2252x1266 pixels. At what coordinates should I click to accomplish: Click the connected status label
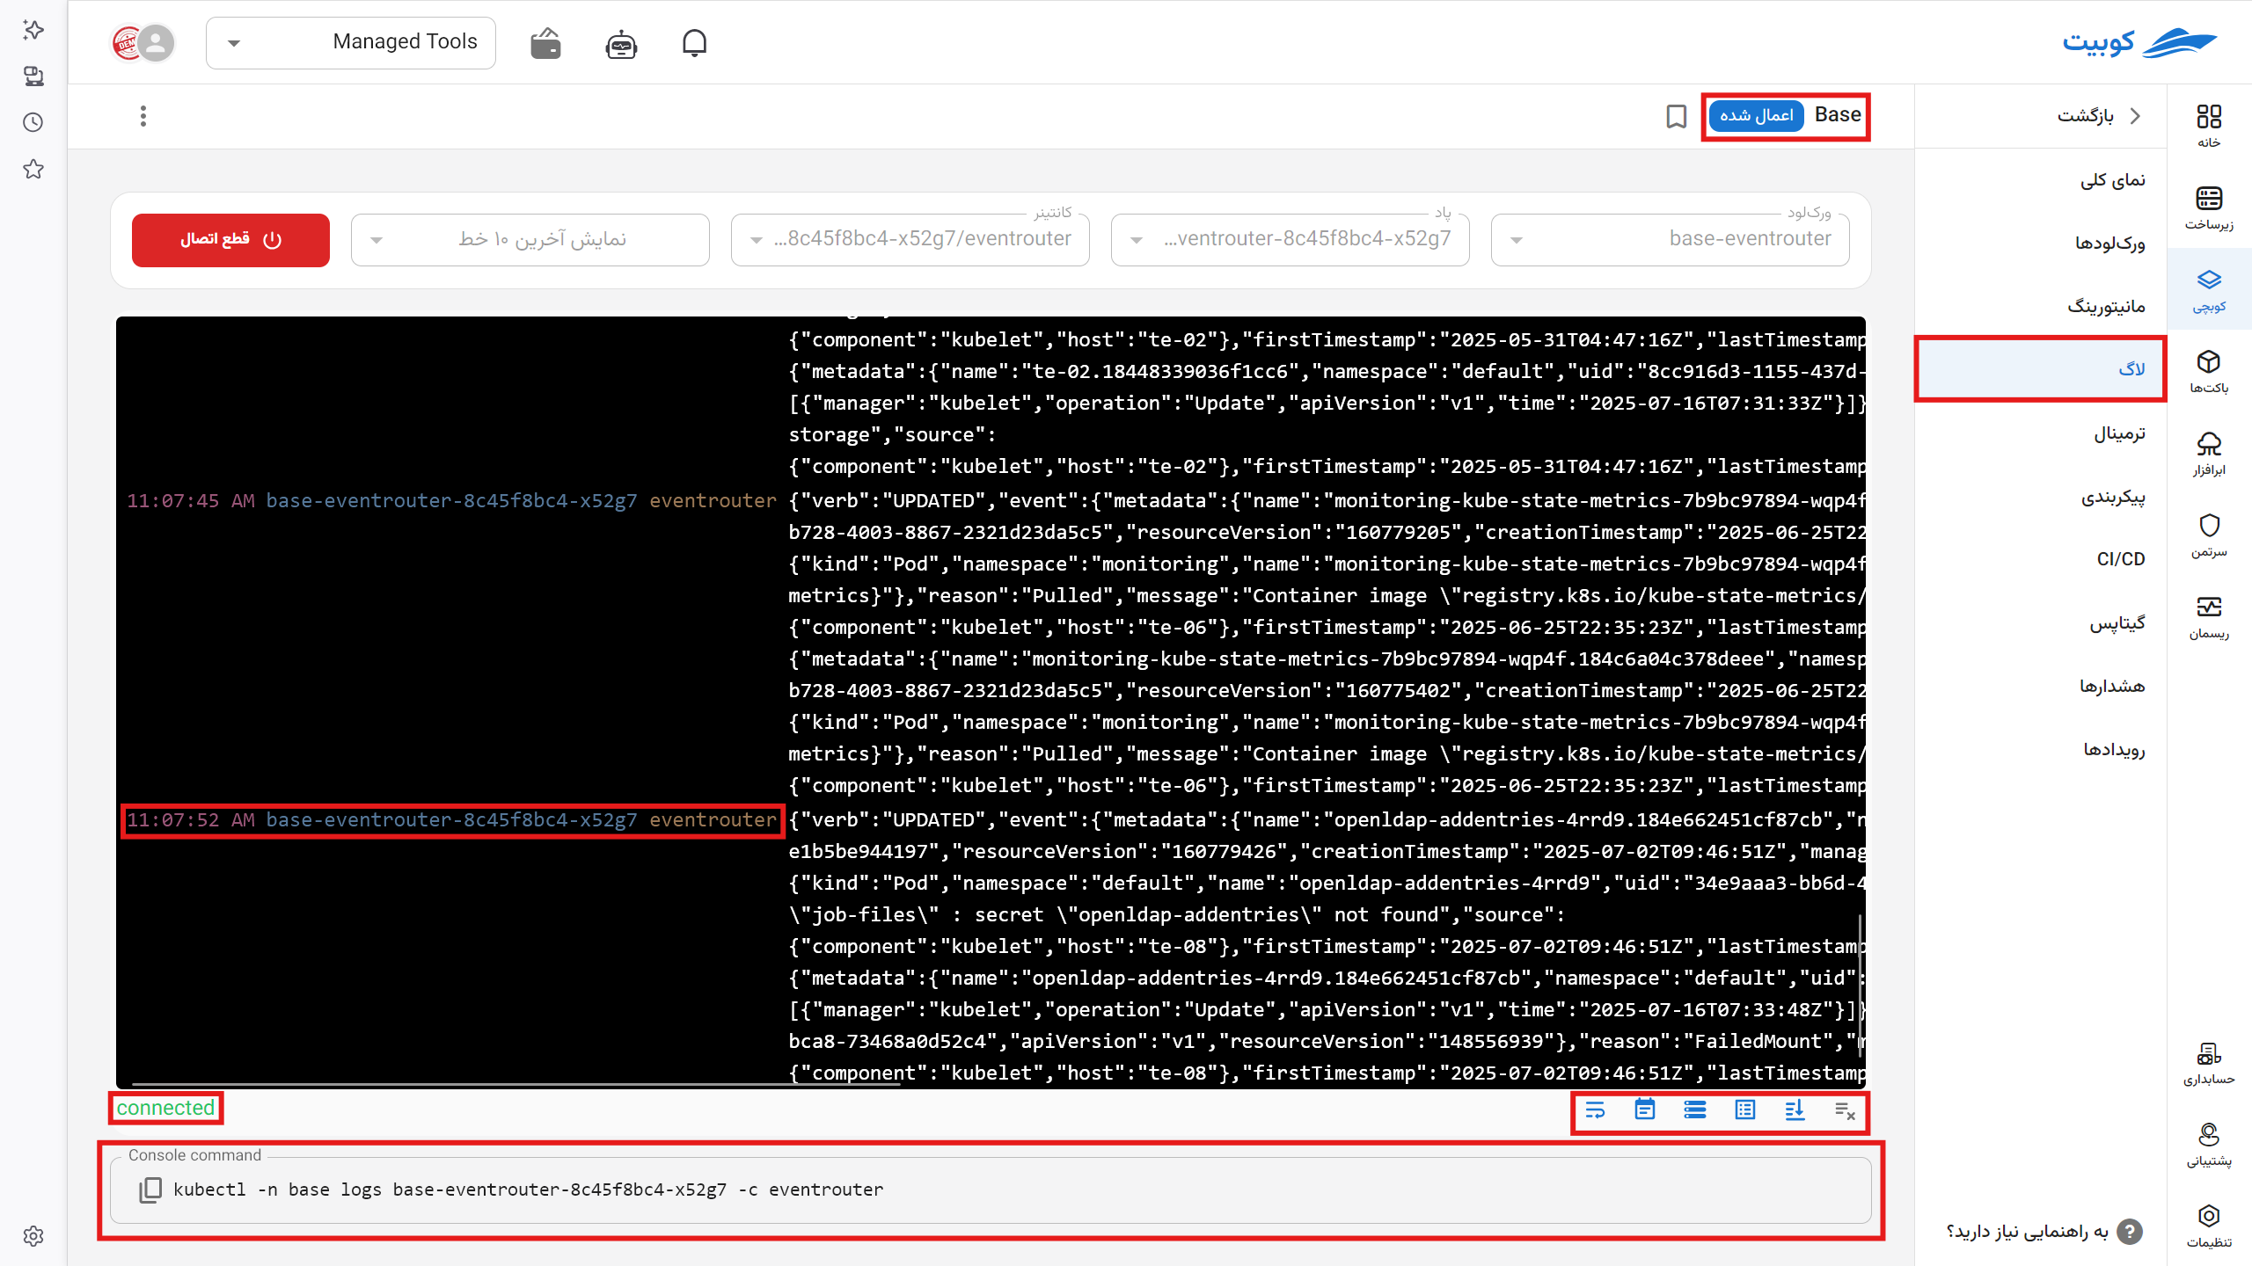165,1108
